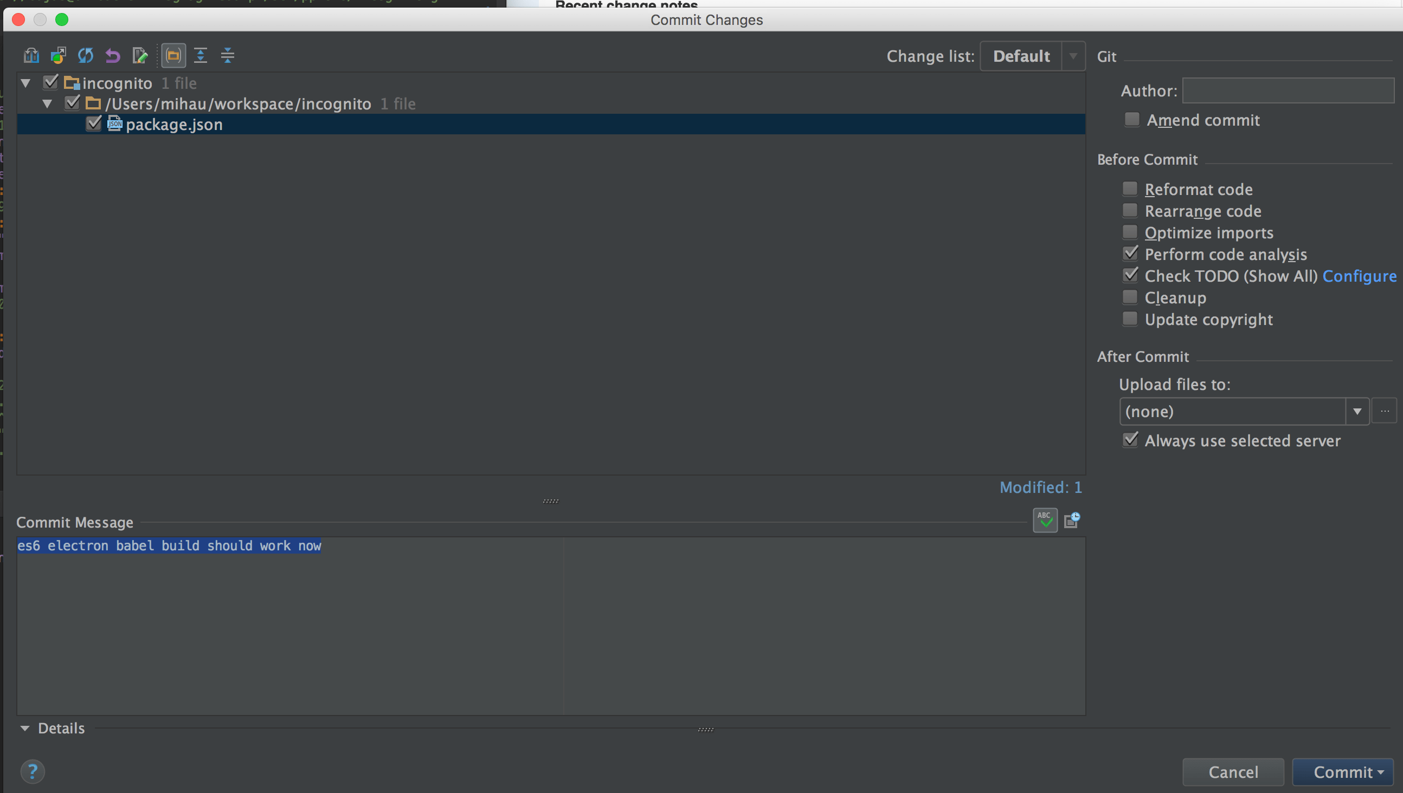Collapse the incognito tree node
Image resolution: width=1403 pixels, height=793 pixels.
(x=25, y=82)
